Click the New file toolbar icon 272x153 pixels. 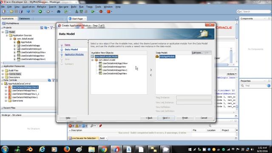point(4,11)
